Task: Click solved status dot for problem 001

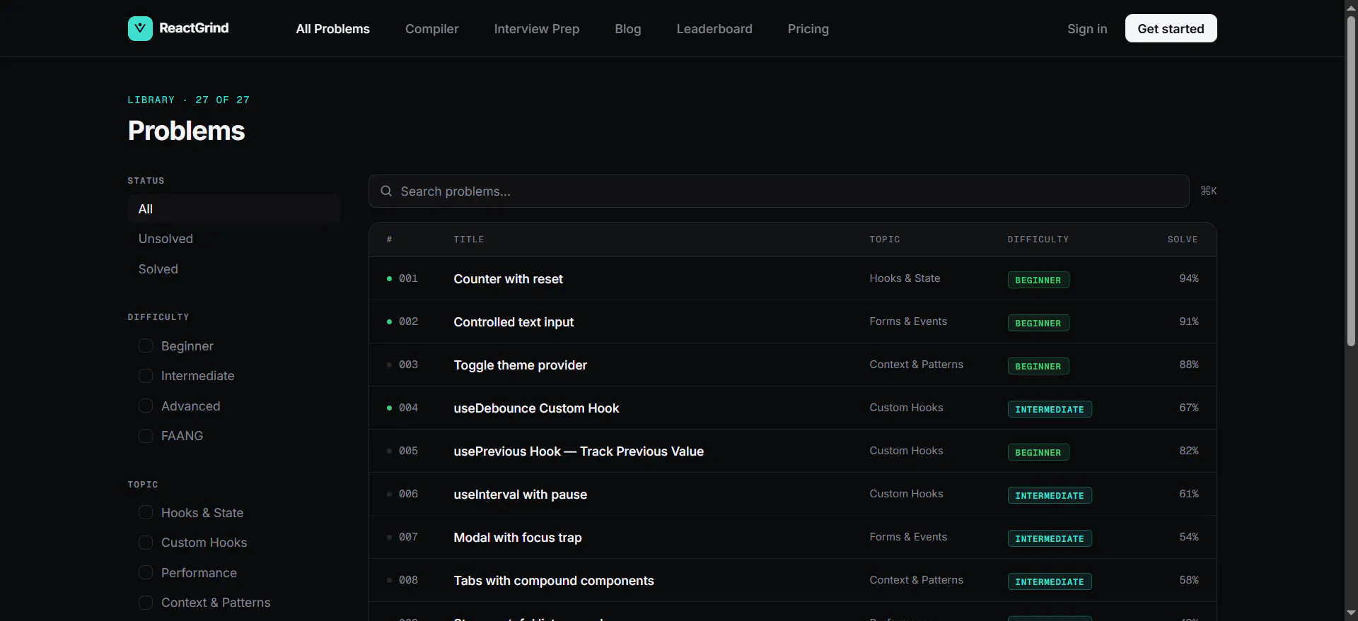Action: pos(389,278)
